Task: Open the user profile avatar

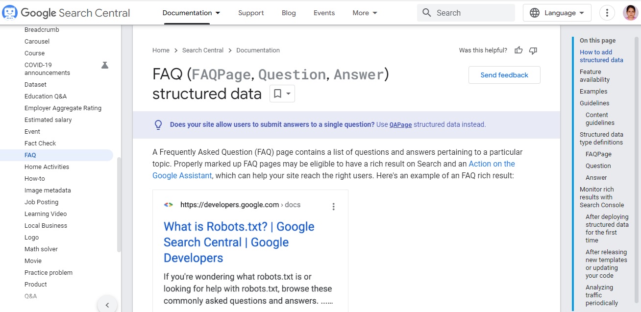Action: [630, 13]
